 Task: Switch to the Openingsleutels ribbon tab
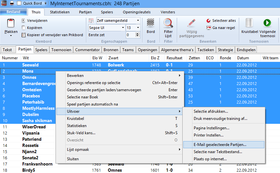point(137,12)
